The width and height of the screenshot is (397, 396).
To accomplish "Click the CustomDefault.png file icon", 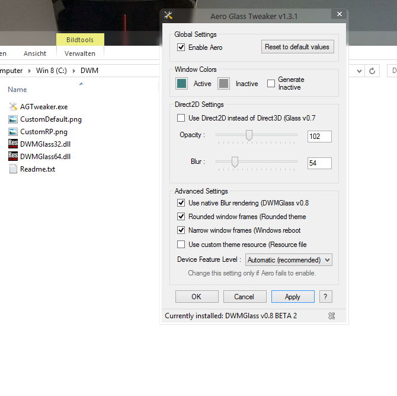I will pyautogui.click(x=13, y=119).
